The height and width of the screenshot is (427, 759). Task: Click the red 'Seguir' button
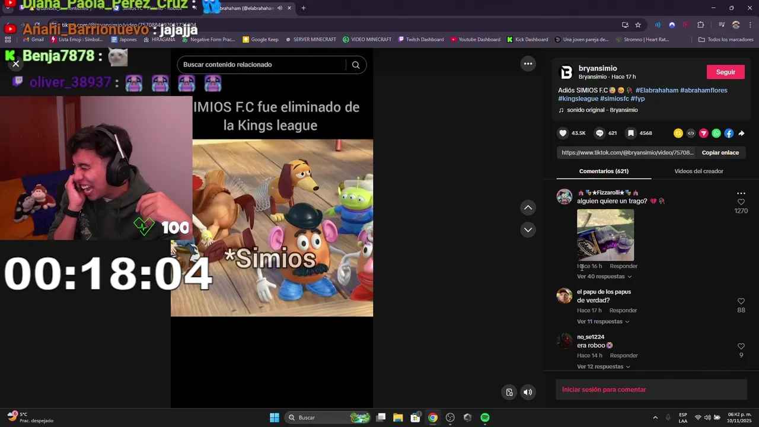725,72
